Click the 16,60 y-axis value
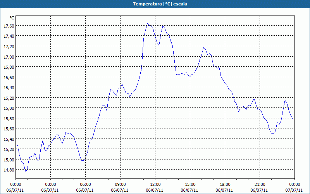The image size is (310, 194). coord(9,77)
